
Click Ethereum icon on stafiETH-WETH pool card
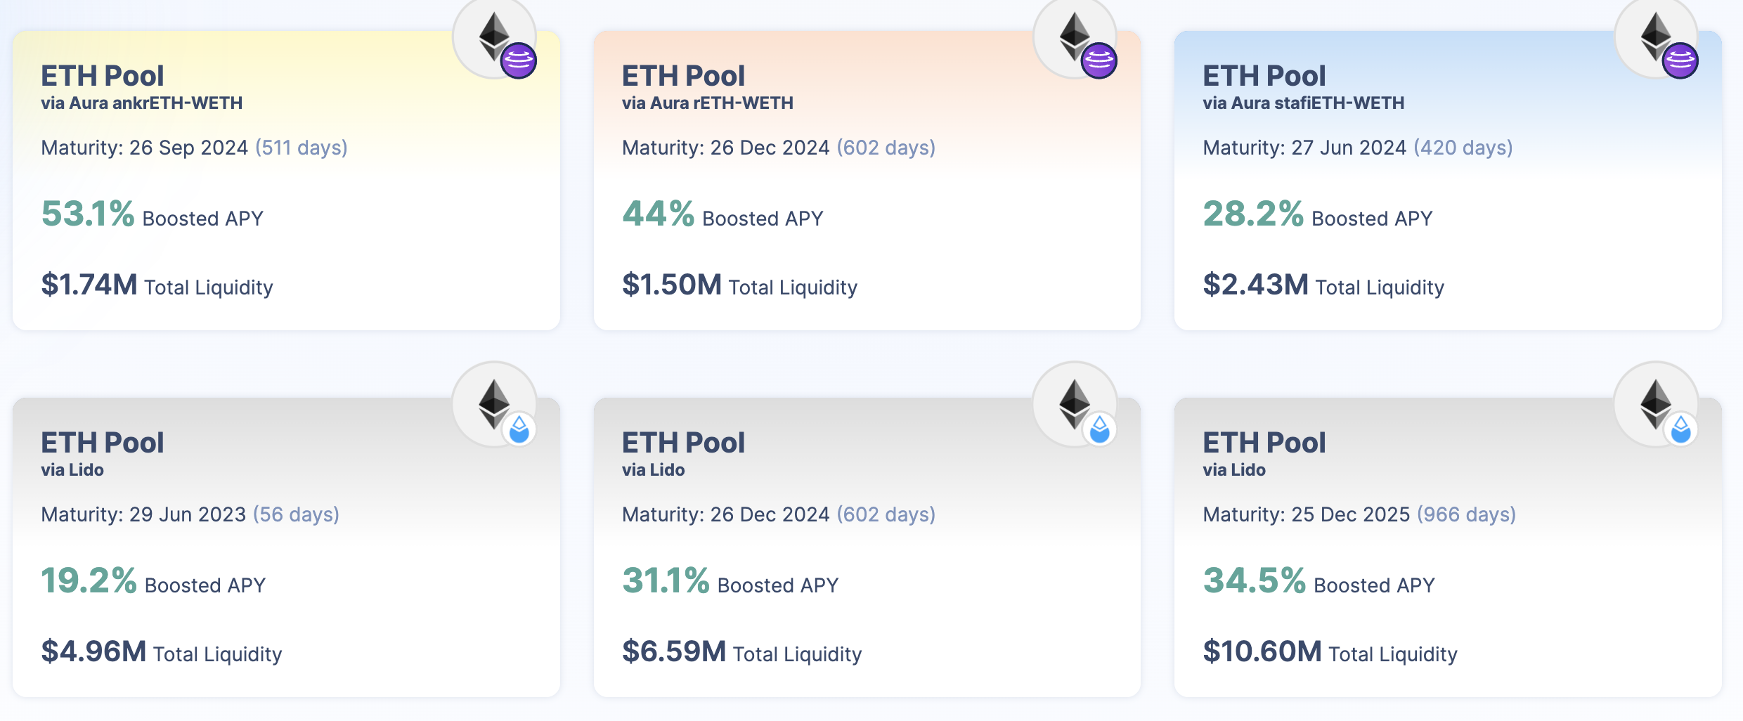tap(1655, 35)
